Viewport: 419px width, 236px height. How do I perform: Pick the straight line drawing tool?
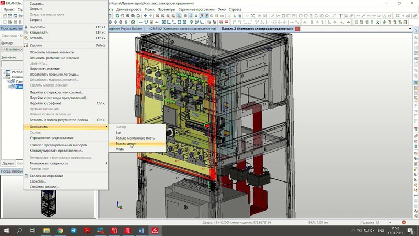(273, 16)
